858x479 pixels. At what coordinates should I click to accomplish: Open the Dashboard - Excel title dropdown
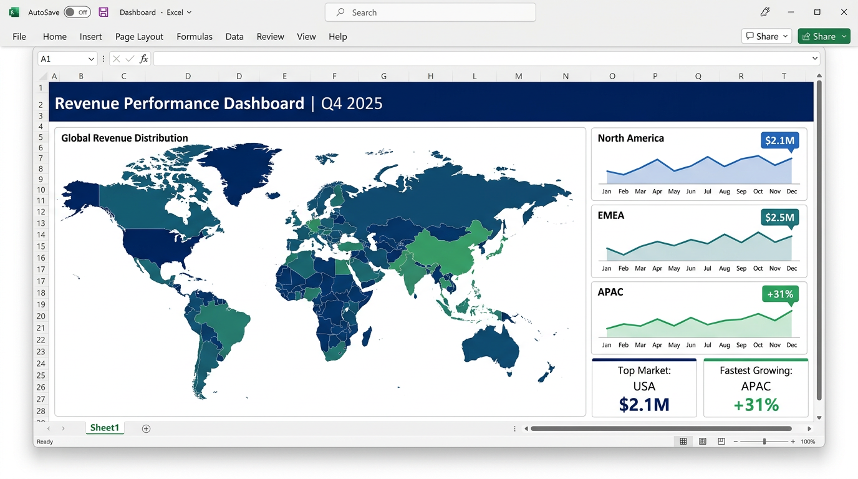coord(189,12)
